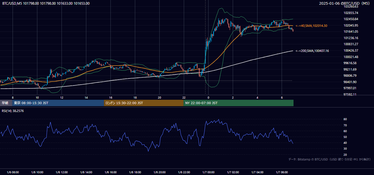
Task: Click the '1/6 10:00' date label
Action: (x=37, y=172)
